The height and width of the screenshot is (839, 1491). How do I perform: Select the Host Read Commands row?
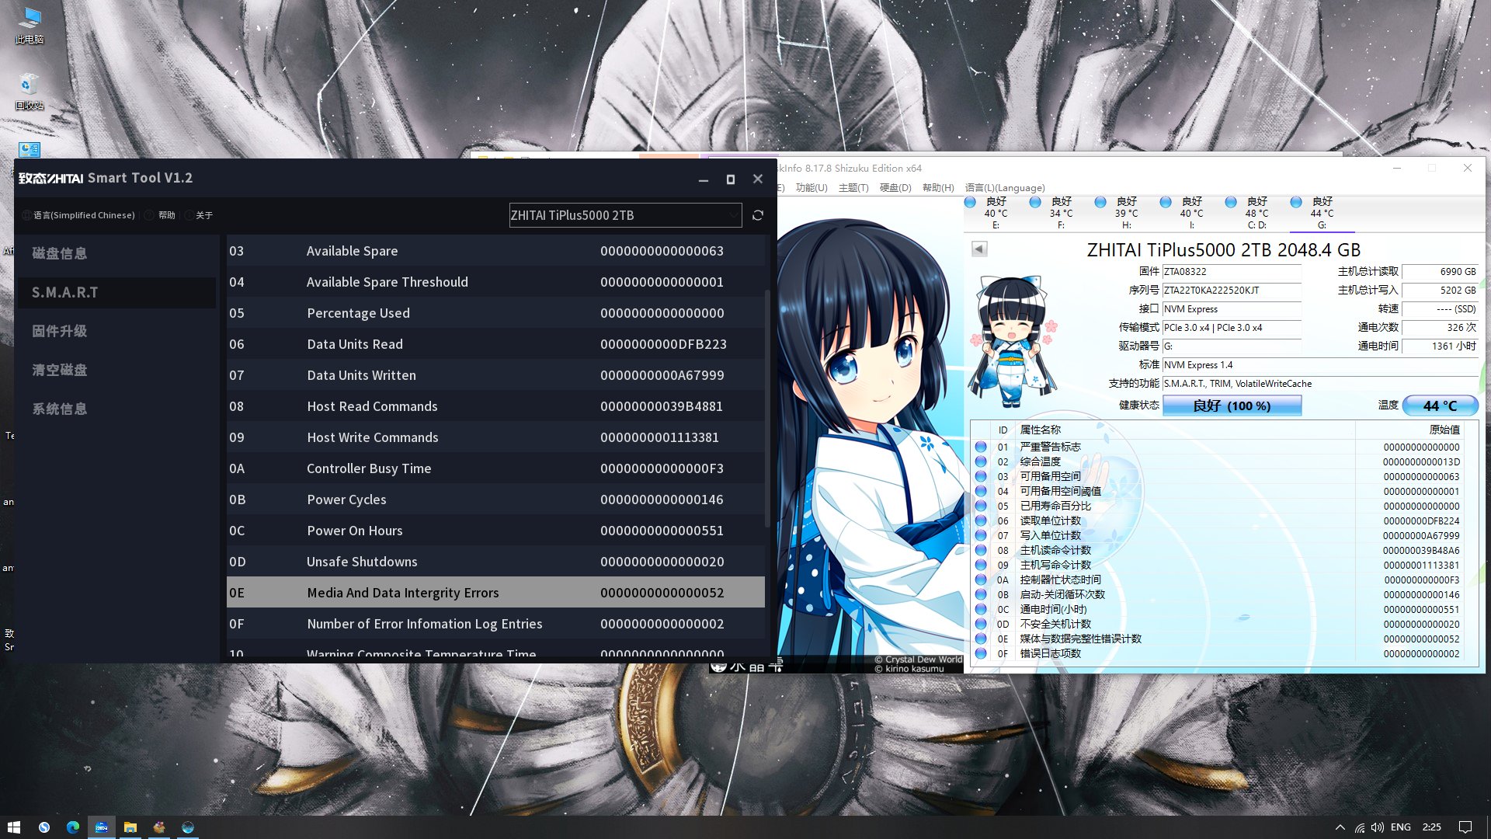click(x=495, y=406)
